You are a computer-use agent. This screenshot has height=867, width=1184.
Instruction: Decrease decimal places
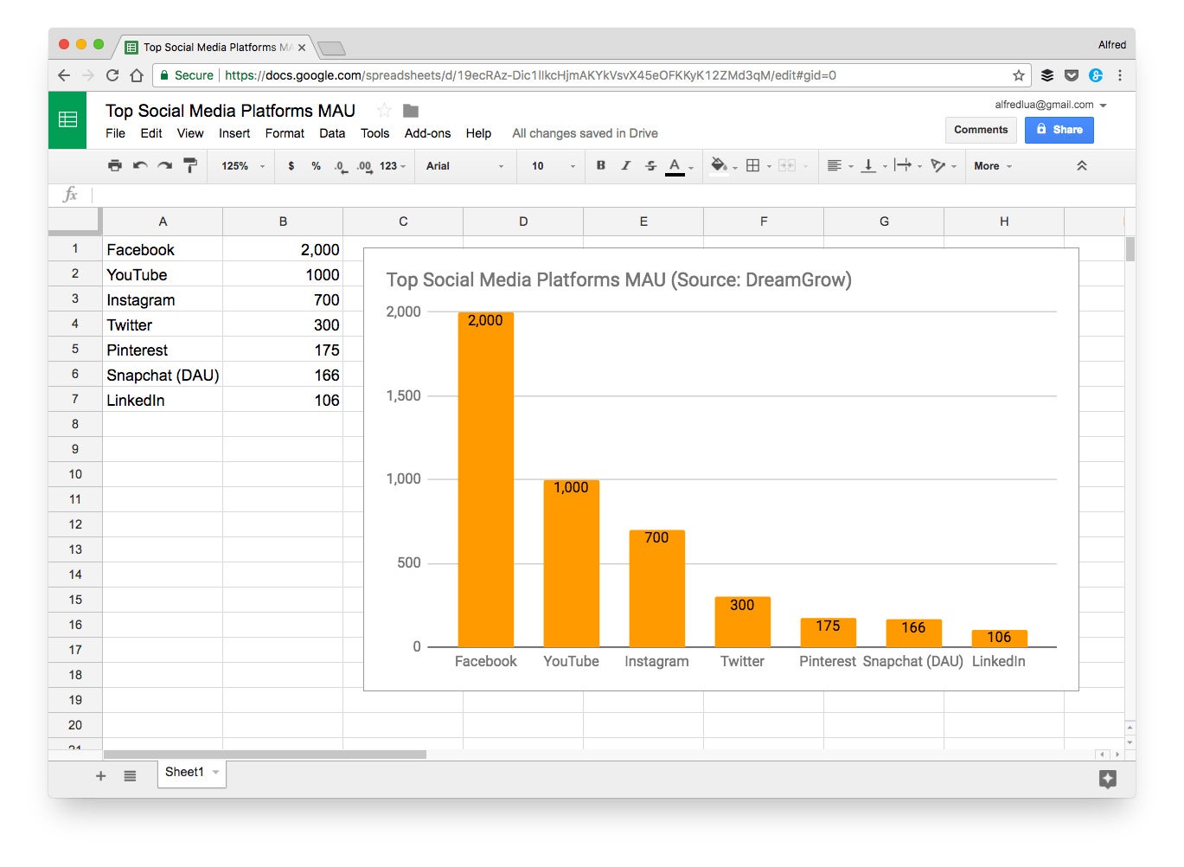[341, 166]
